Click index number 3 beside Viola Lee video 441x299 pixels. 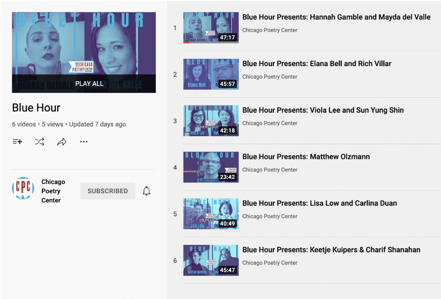[x=175, y=121]
